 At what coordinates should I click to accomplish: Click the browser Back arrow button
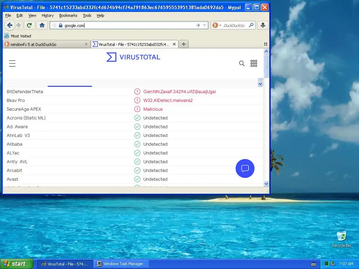coord(9,25)
